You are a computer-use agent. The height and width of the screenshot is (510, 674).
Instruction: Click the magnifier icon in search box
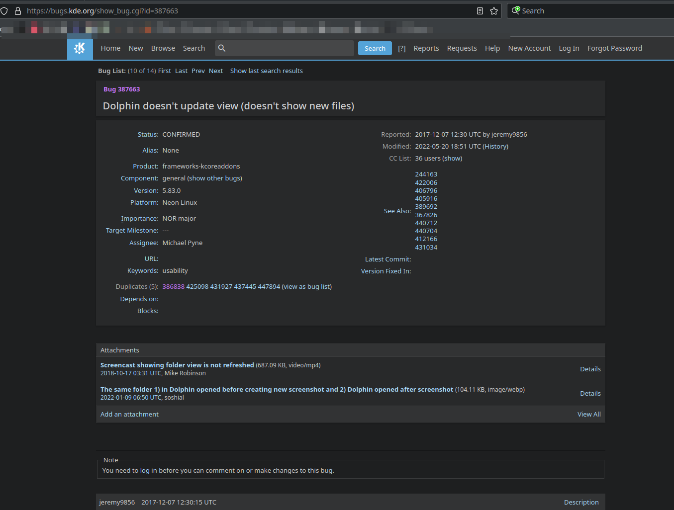(222, 48)
